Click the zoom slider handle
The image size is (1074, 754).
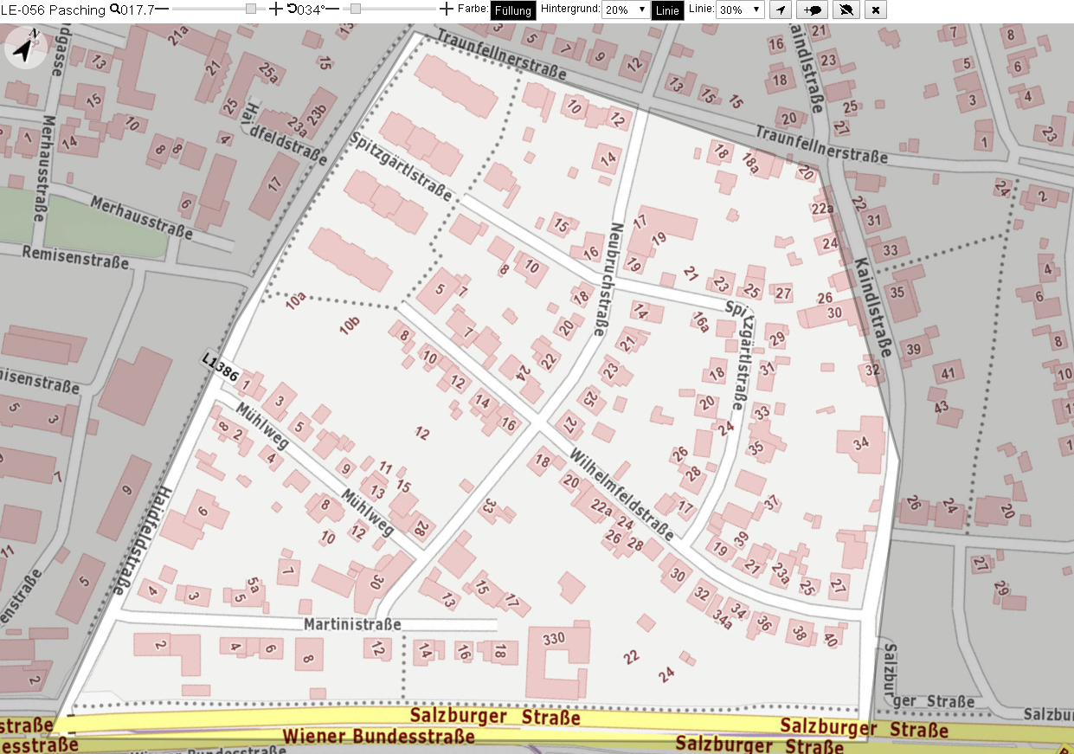[251, 9]
